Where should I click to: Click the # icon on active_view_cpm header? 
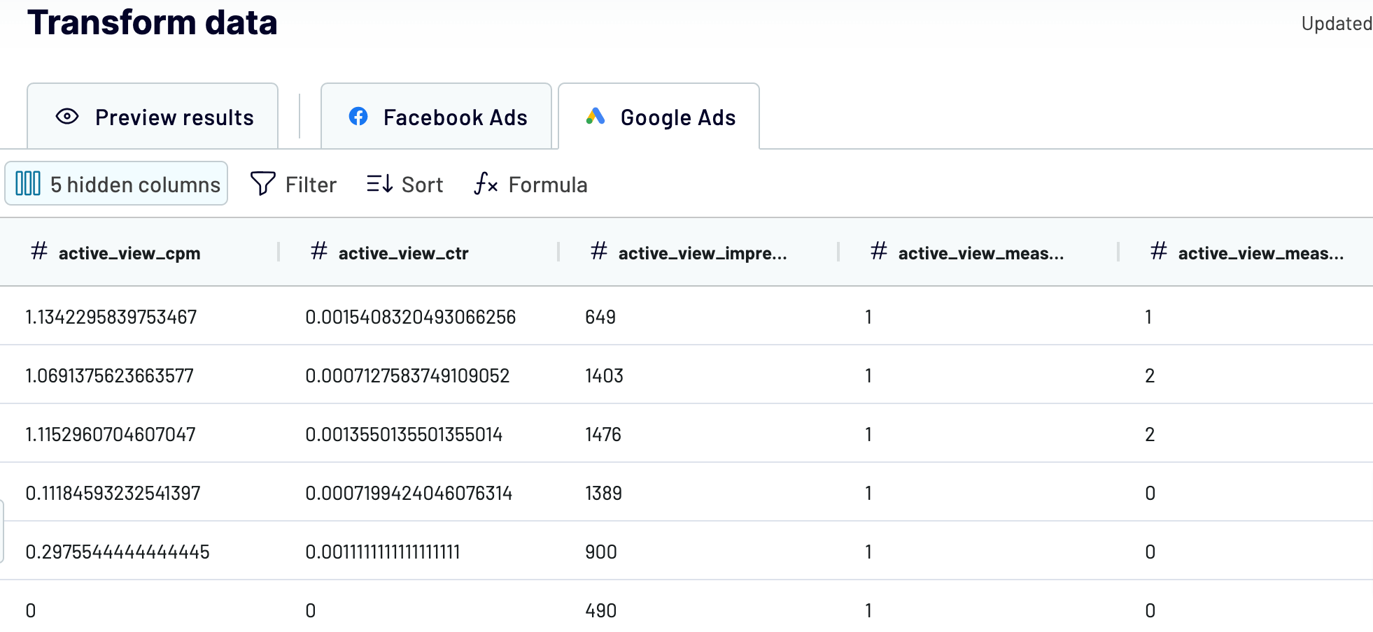38,252
